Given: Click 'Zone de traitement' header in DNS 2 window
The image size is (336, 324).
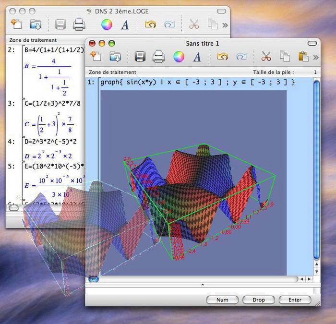Looking at the screenshot, I should click(x=33, y=40).
